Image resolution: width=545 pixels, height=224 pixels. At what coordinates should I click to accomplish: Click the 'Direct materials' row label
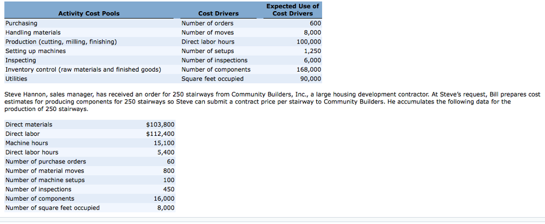pos(29,125)
